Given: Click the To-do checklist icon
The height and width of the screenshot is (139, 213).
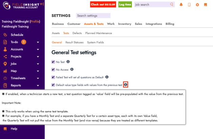Looking at the screenshot, I should (x=5, y=42).
